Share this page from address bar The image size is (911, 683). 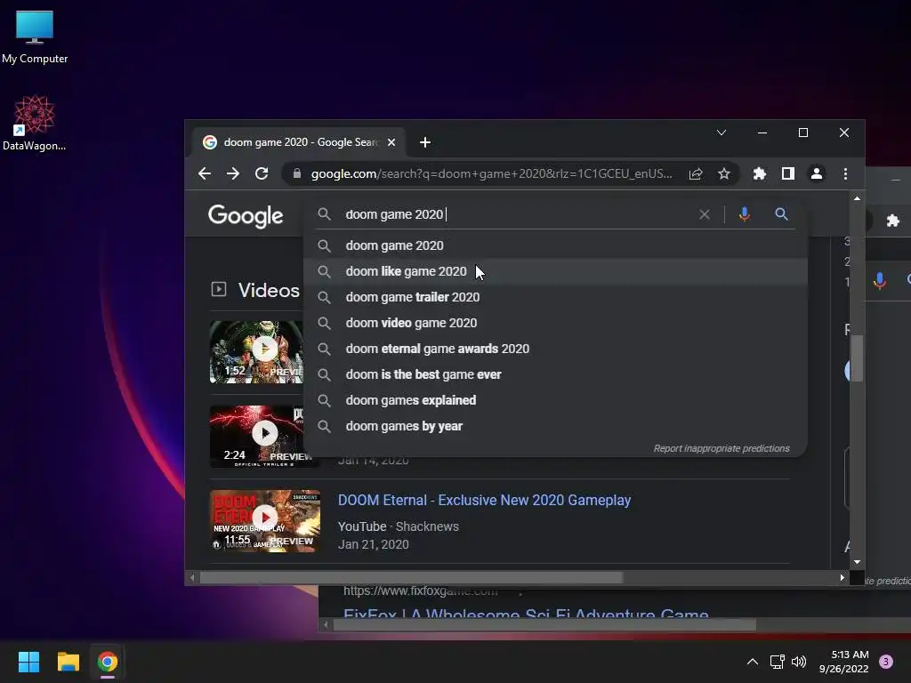tap(696, 173)
